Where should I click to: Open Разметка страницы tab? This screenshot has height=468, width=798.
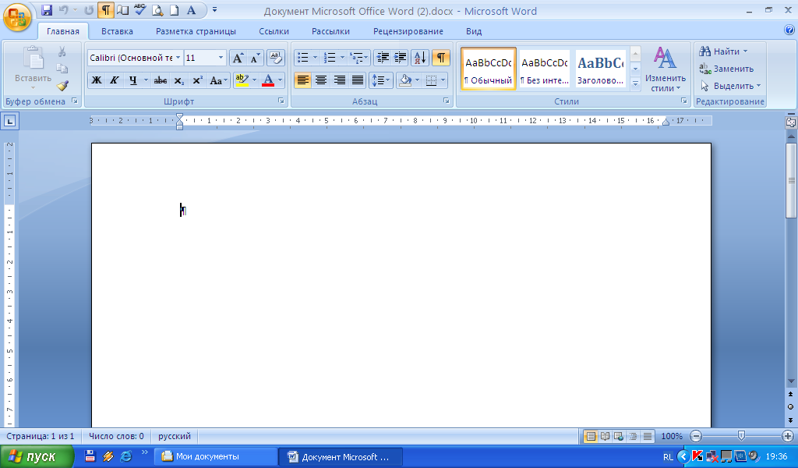tap(196, 31)
